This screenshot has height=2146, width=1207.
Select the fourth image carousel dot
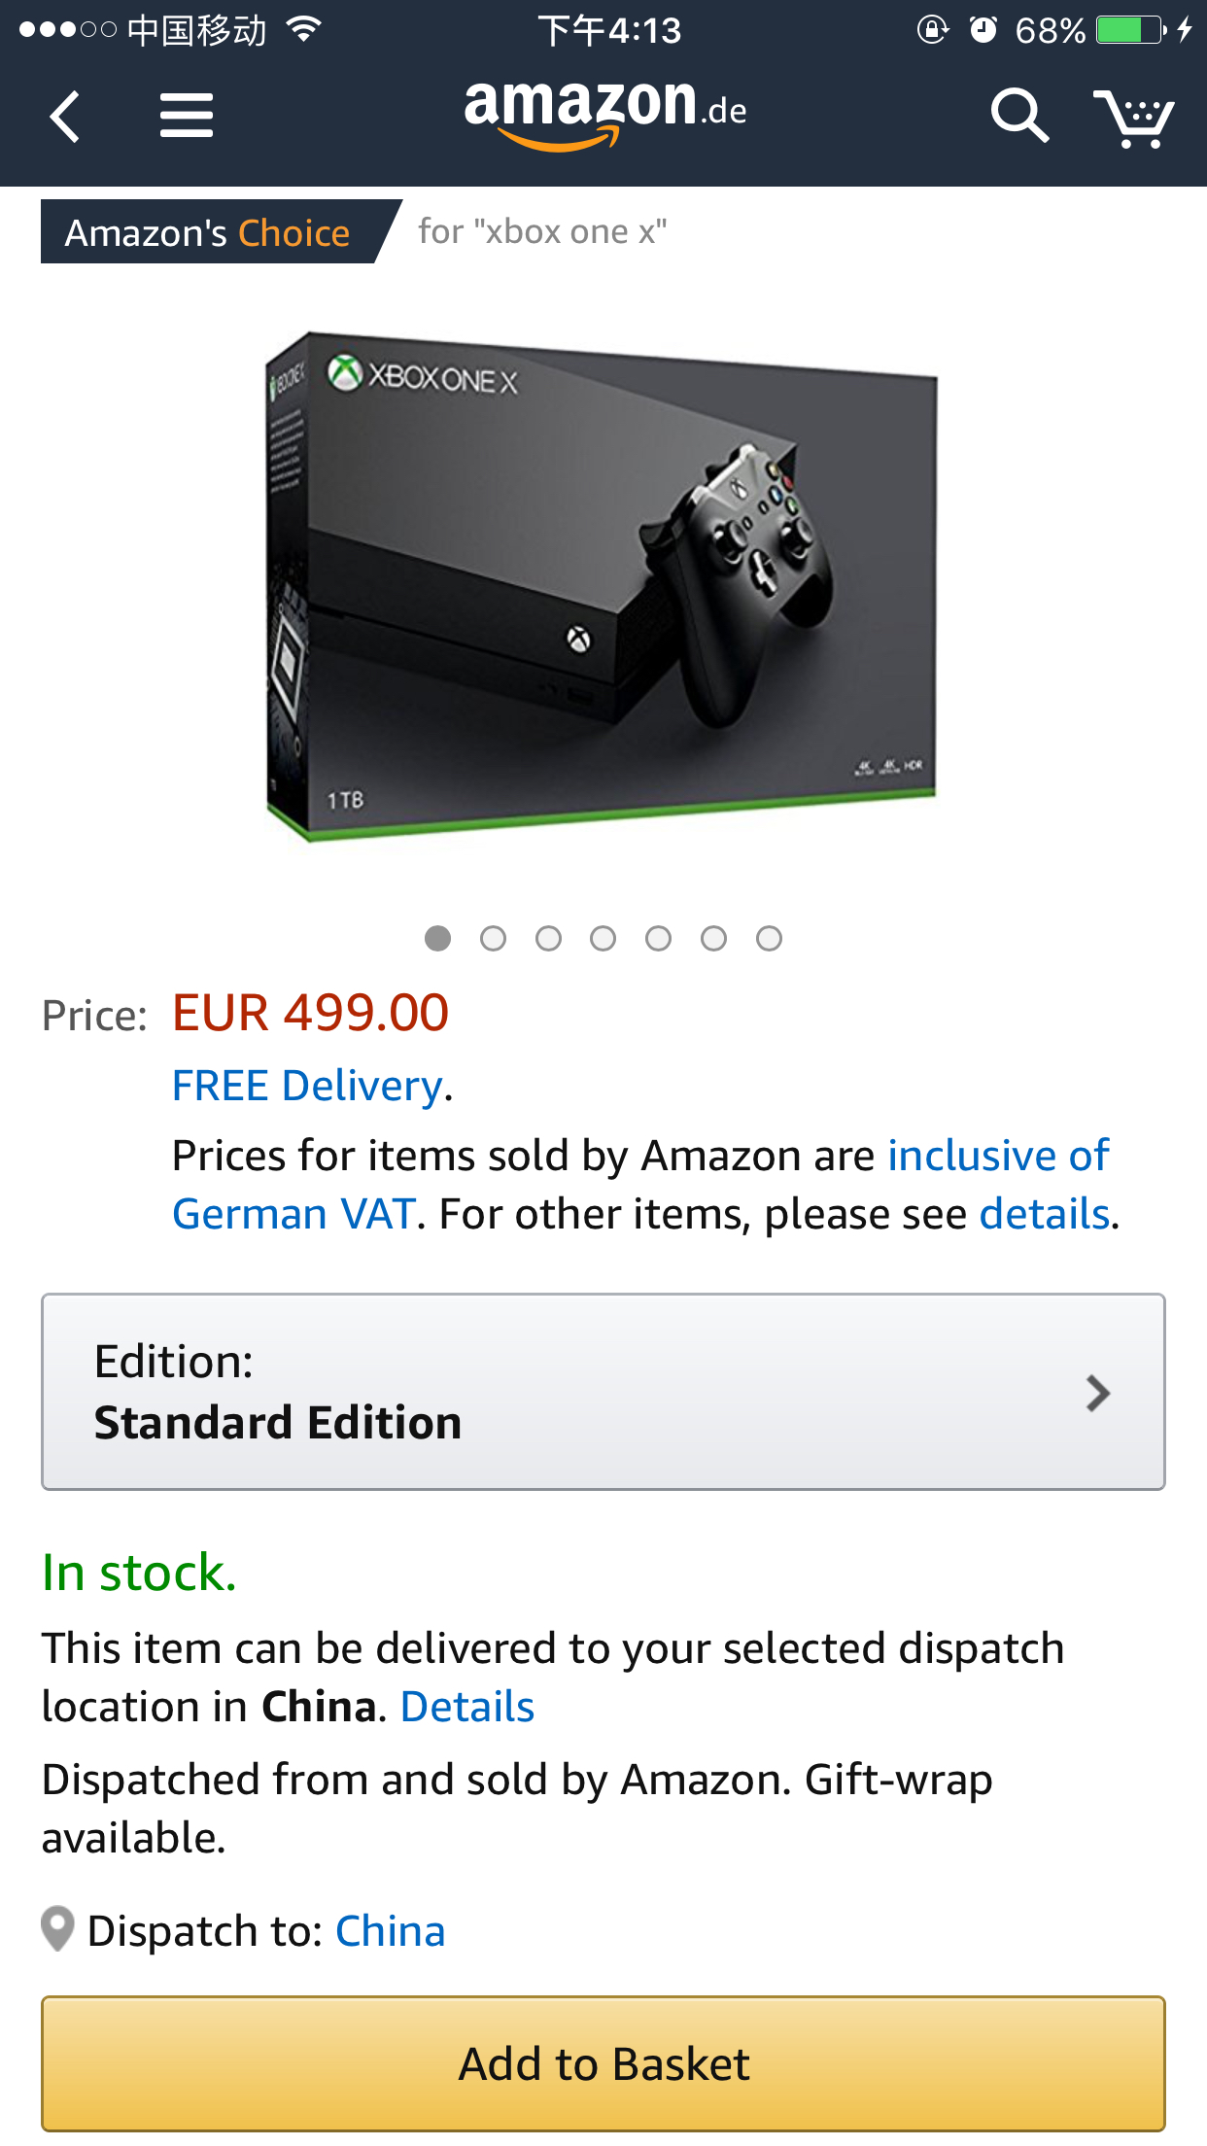tap(603, 938)
